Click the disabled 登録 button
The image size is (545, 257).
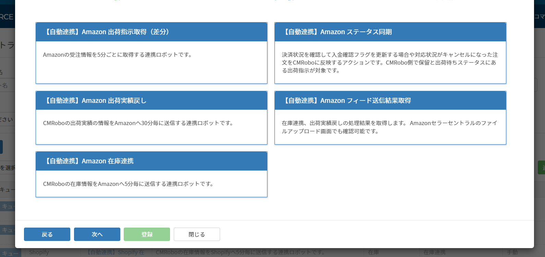pyautogui.click(x=147, y=234)
